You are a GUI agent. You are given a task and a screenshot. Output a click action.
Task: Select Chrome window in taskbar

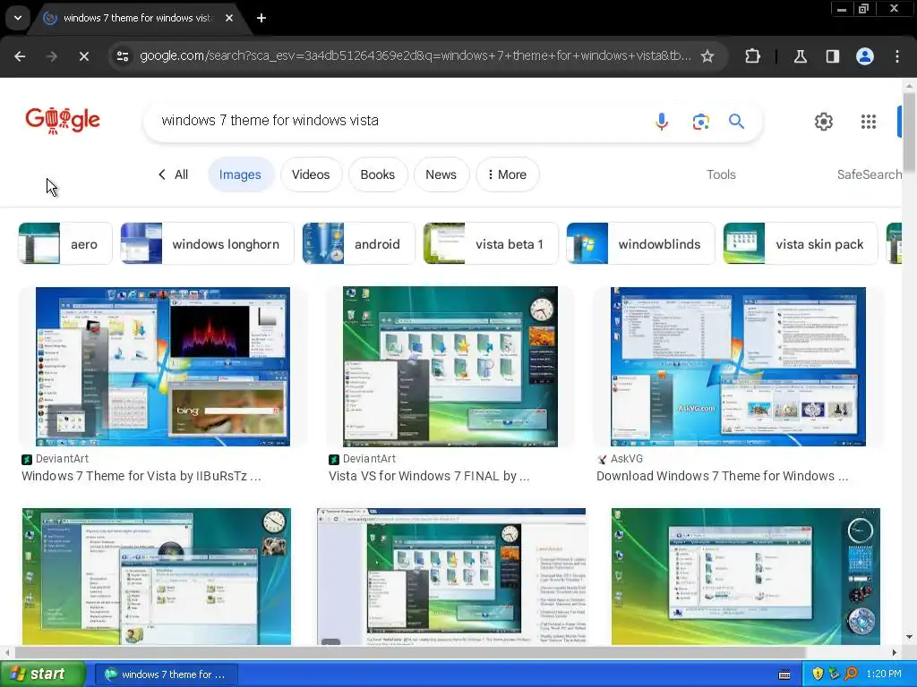[x=166, y=674]
